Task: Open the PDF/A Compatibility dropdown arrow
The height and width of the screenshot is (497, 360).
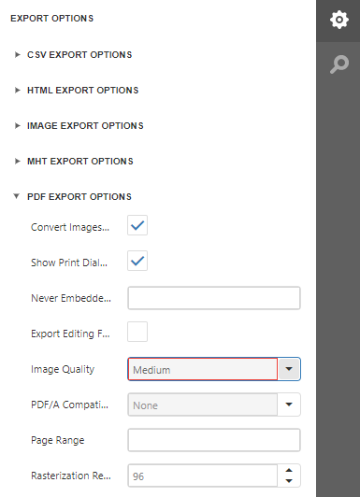Action: tap(289, 405)
